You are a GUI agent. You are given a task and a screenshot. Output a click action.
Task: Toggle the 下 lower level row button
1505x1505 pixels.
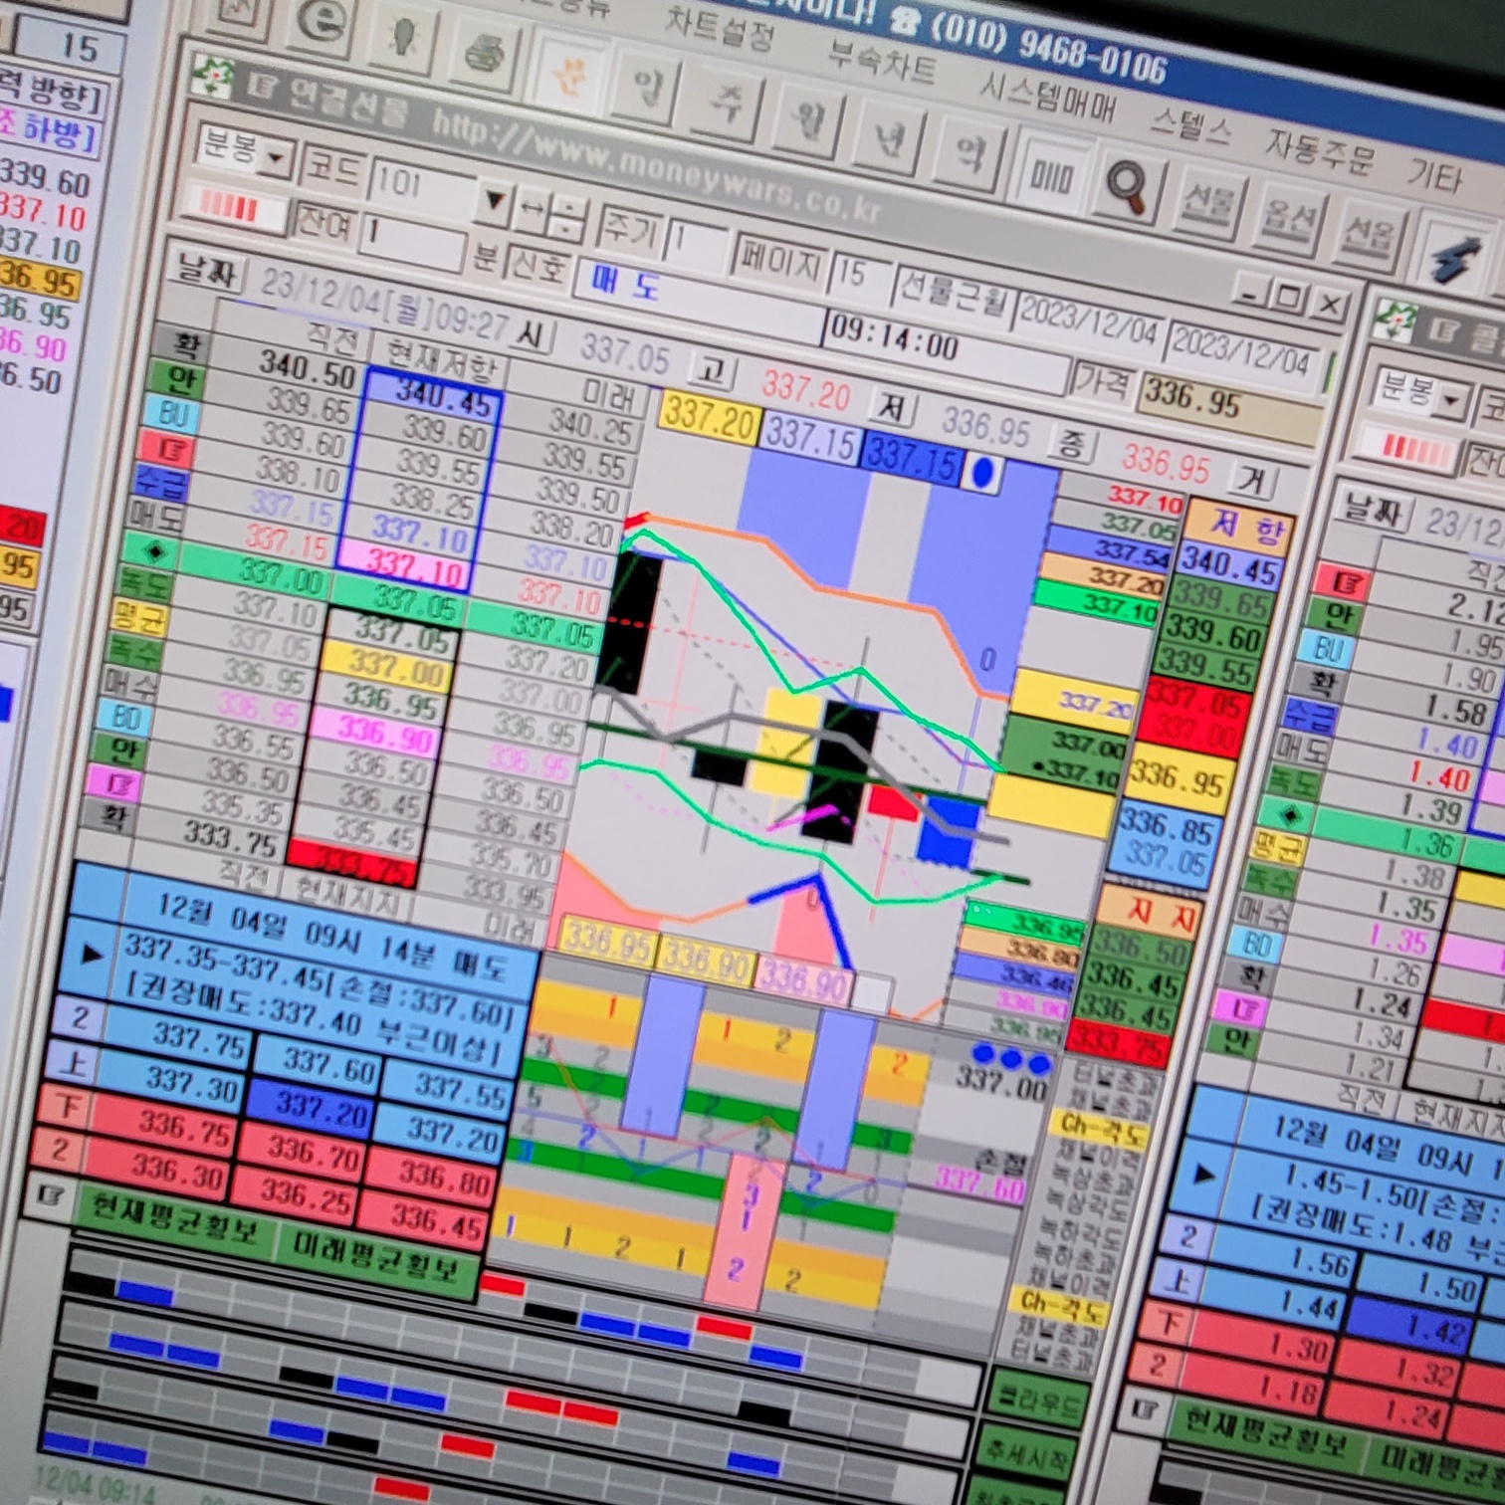66,1105
